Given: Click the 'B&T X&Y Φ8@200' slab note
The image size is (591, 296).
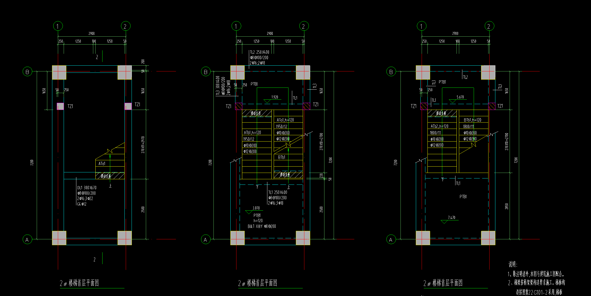Looking at the screenshot, I should (262, 226).
